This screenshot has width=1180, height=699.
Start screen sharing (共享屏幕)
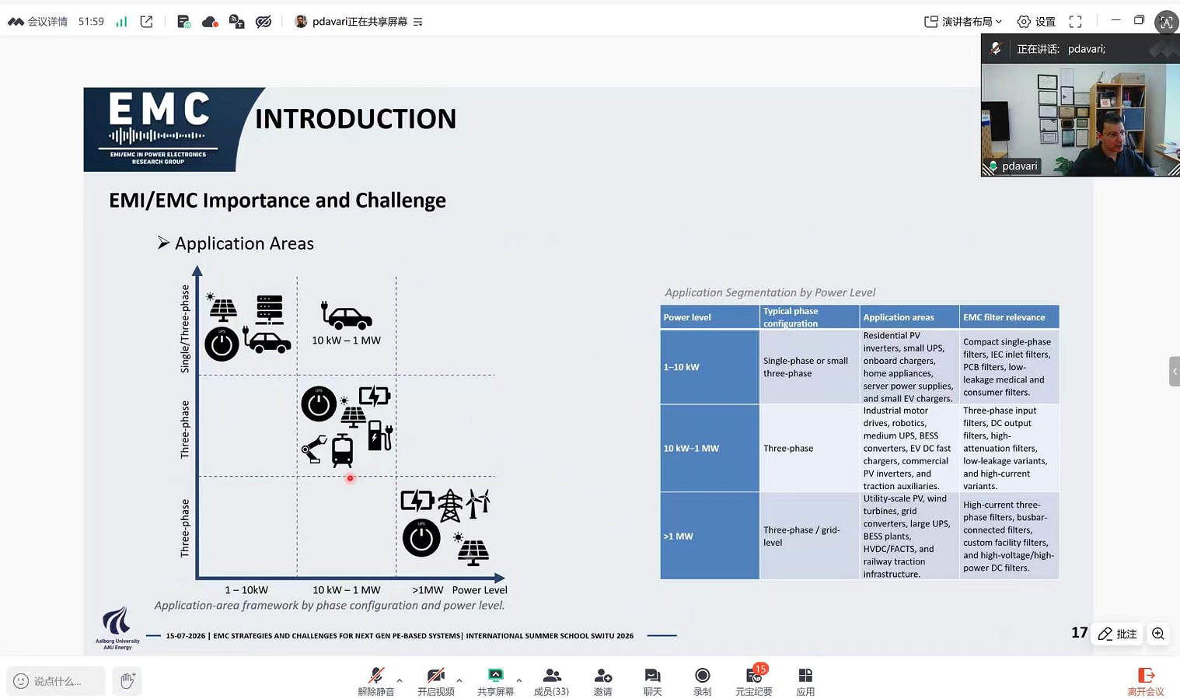click(495, 681)
